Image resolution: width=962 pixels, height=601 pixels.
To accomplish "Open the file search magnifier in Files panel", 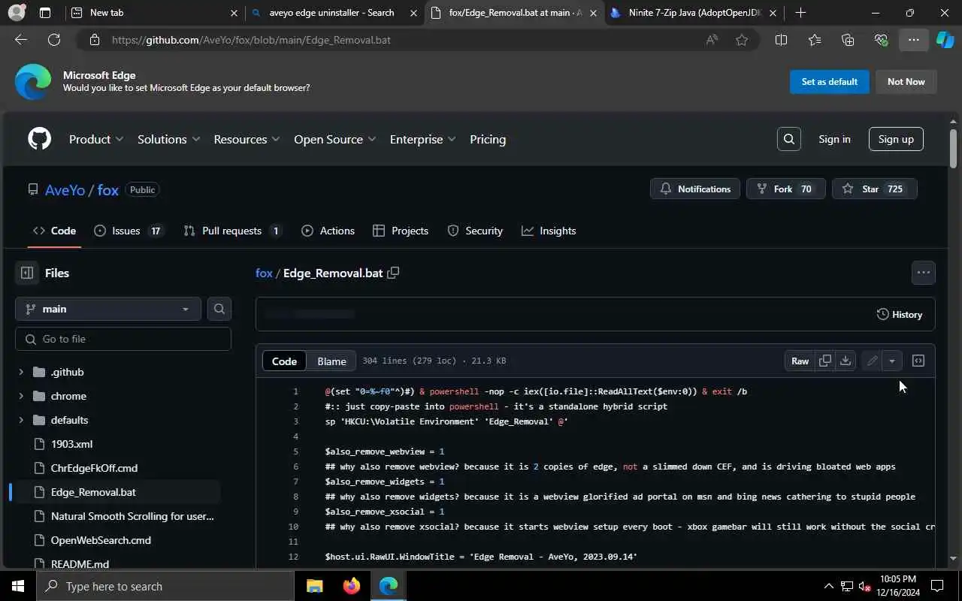I will (219, 309).
